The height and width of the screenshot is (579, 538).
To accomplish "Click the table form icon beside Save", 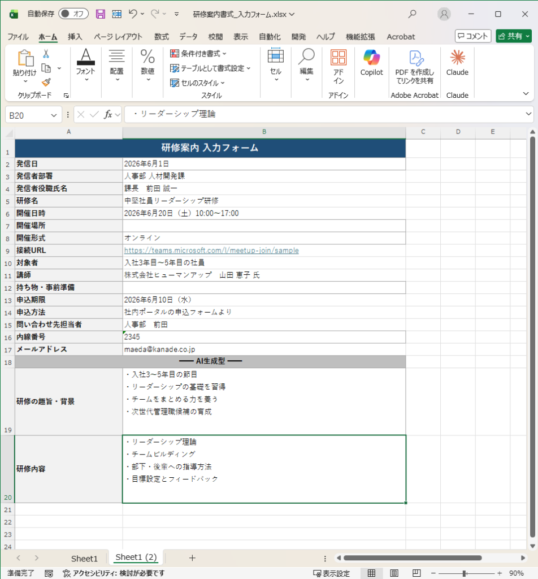I will click(116, 14).
